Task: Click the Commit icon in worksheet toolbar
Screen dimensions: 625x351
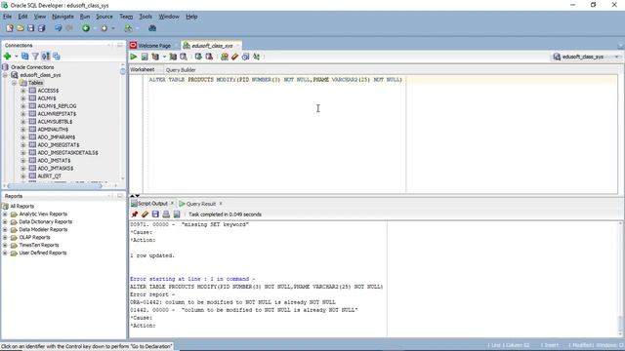Action: click(198, 57)
